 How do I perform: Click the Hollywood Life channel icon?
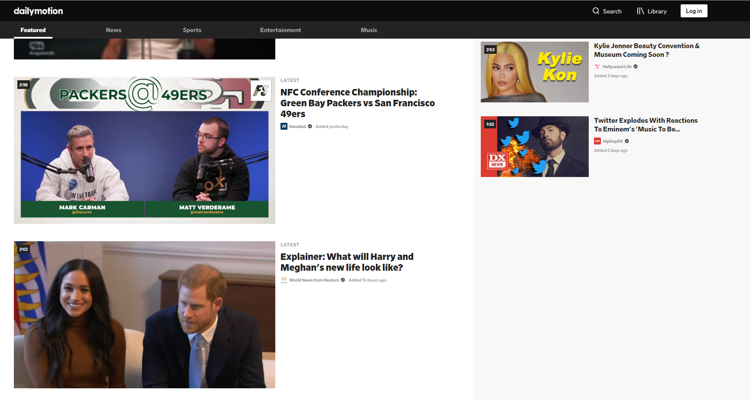point(597,66)
